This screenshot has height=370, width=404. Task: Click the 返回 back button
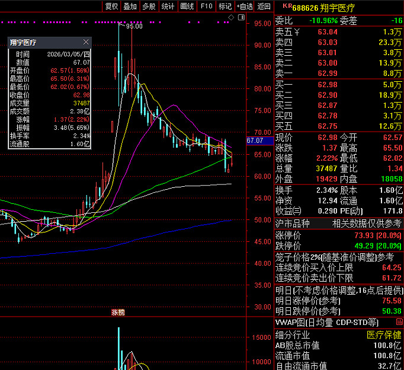pos(264,7)
